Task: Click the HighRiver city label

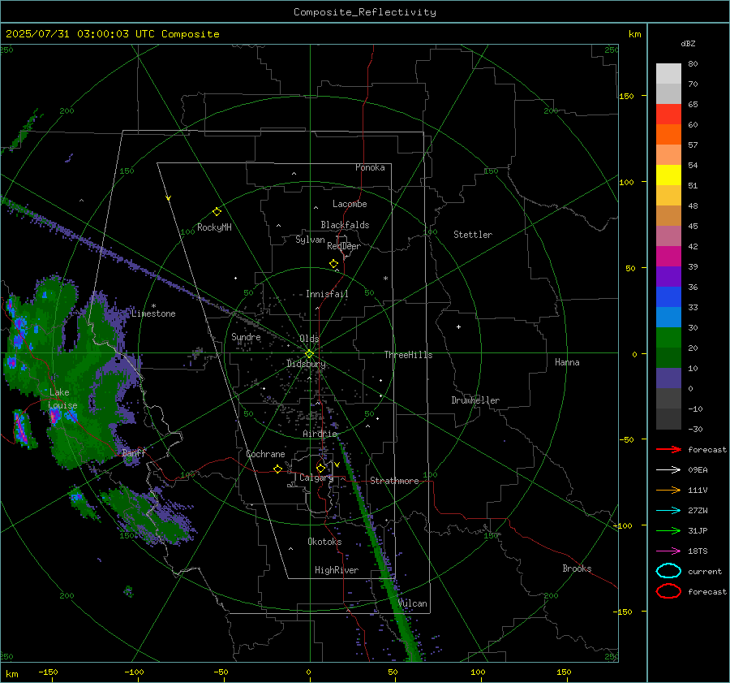Action: [337, 570]
